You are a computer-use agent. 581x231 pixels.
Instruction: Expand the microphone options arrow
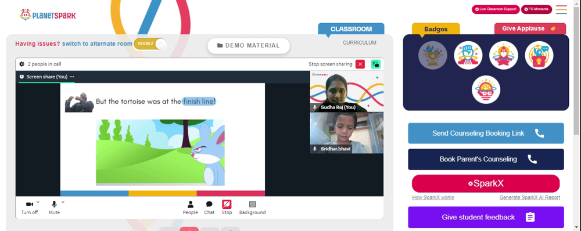tap(63, 202)
